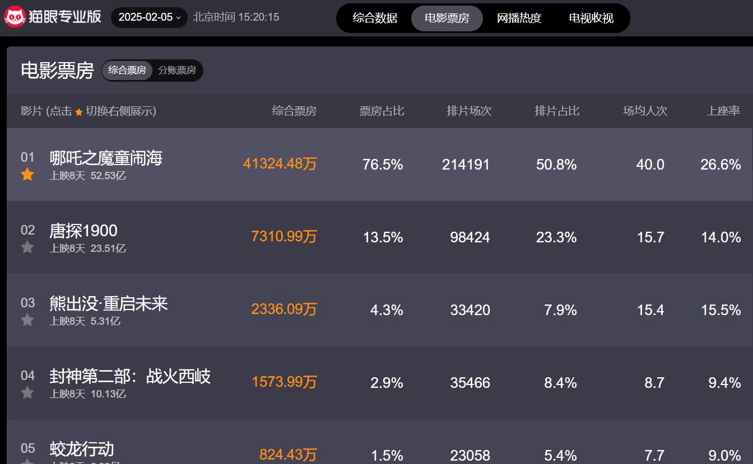Go to the 电视收视 tab

click(x=591, y=18)
